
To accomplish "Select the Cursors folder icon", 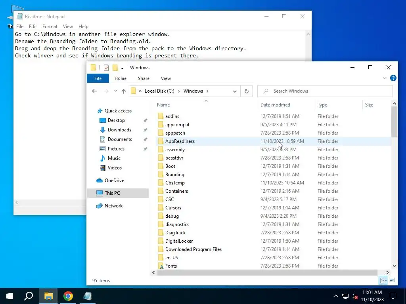I will [161, 207].
